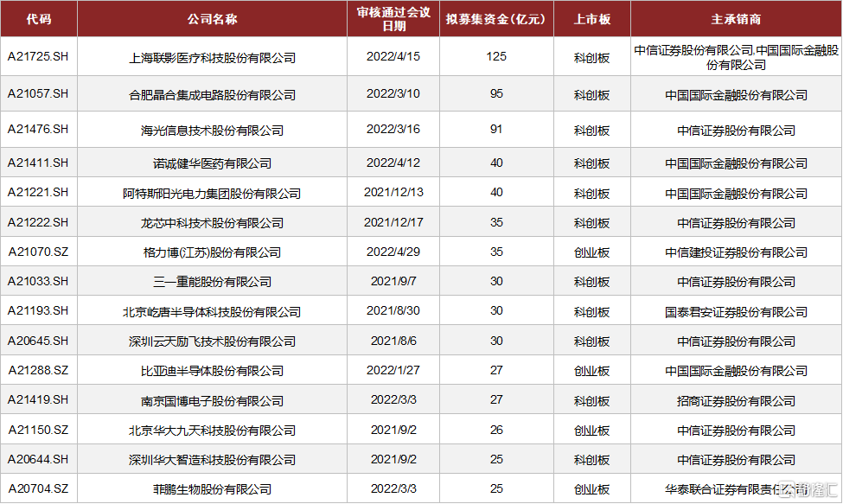Click the fundraising amount 95
The height and width of the screenshot is (504, 843).
(x=496, y=94)
